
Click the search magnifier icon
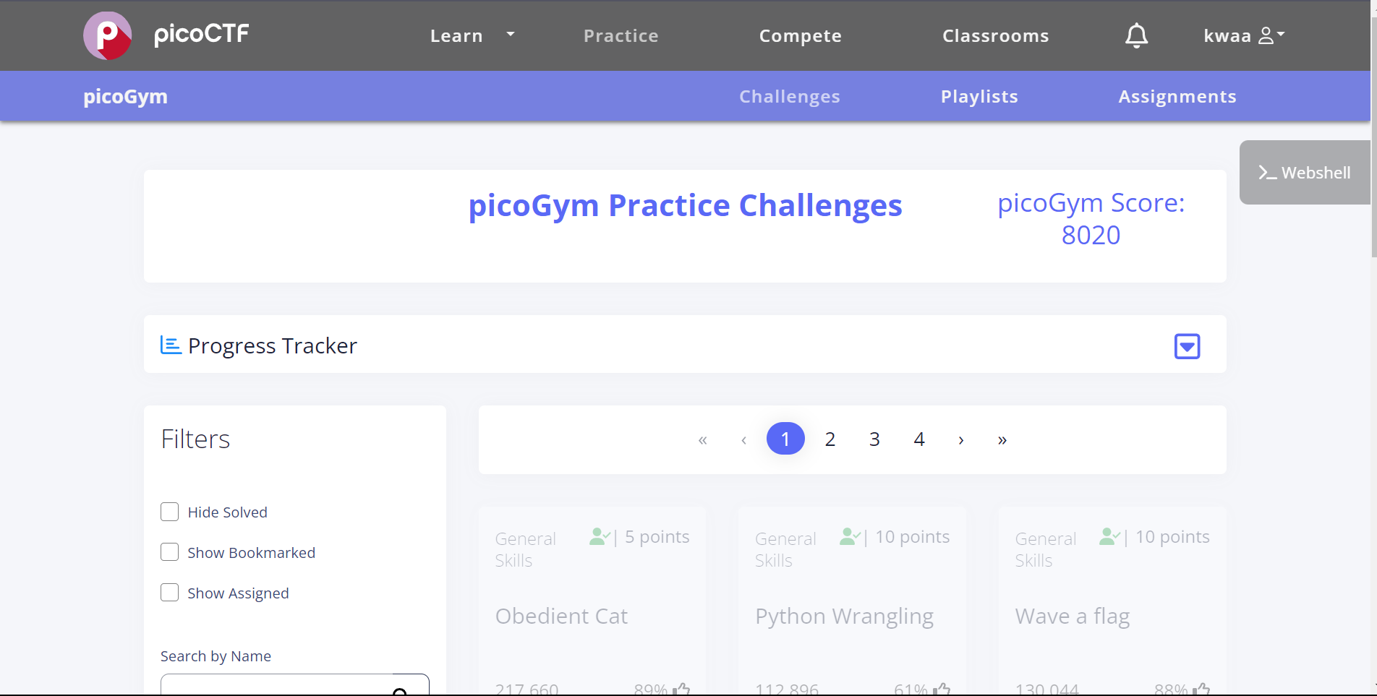[399, 690]
